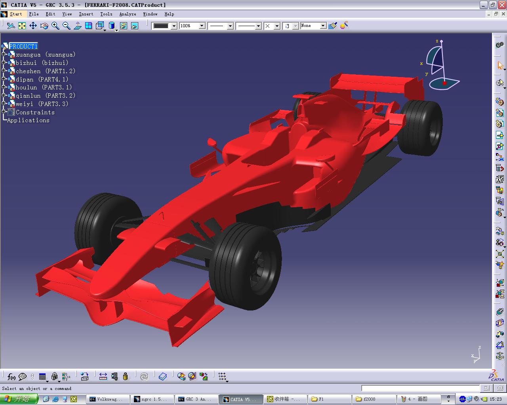Select PRODUCT1 root in the tree
Viewport: 507px width, 405px height.
(x=23, y=46)
